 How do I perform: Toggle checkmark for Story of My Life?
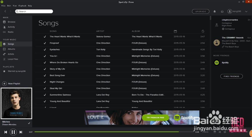coord(45,69)
